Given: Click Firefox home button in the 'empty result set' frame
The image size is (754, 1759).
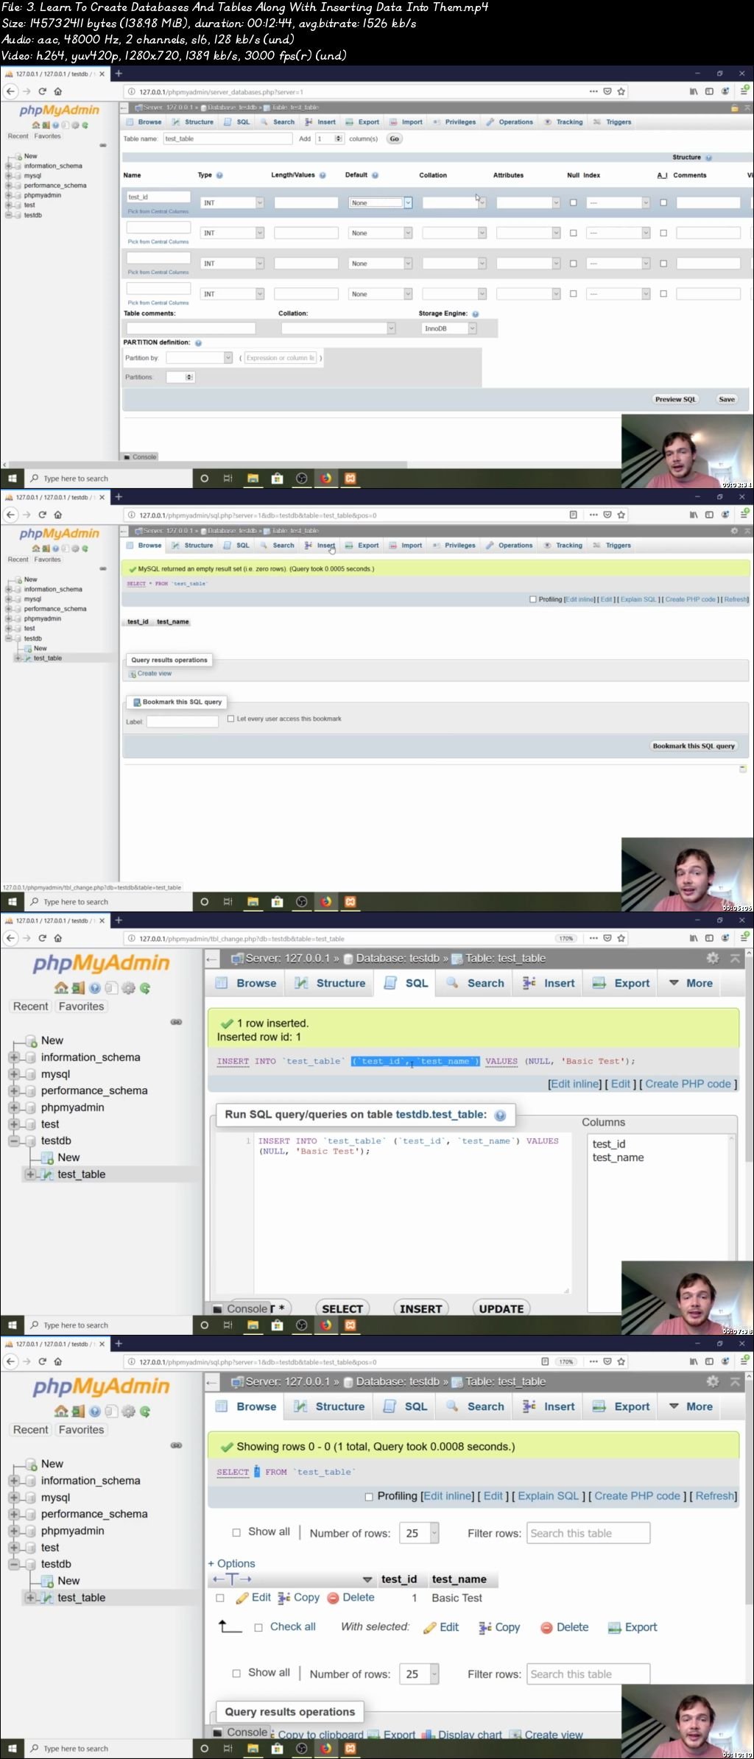Looking at the screenshot, I should pyautogui.click(x=58, y=515).
